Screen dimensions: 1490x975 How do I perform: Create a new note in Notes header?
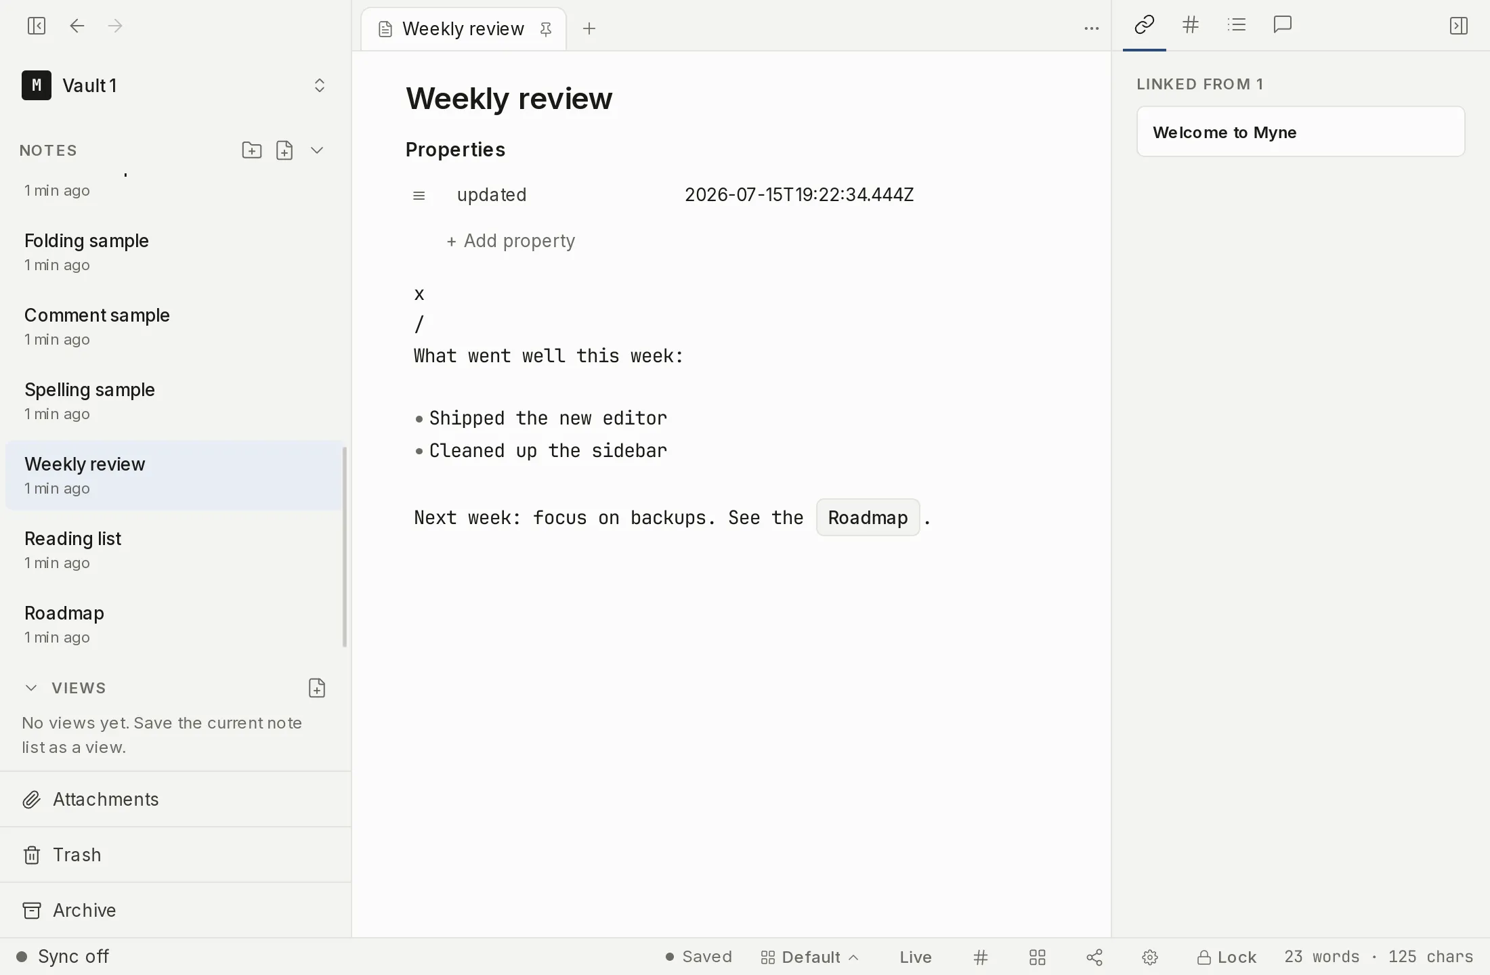coord(284,150)
